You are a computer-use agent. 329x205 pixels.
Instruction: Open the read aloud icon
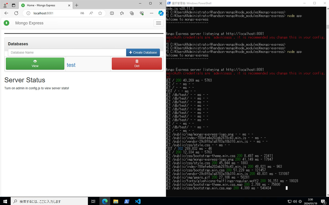(x=91, y=13)
